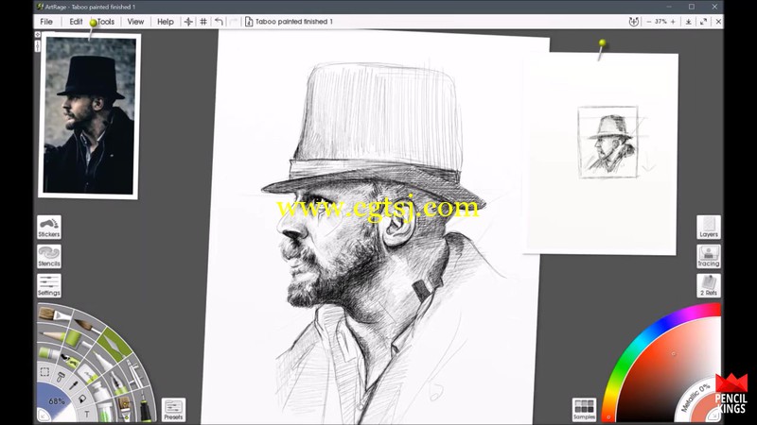Select the Pencil tool in tool picker

point(53,335)
